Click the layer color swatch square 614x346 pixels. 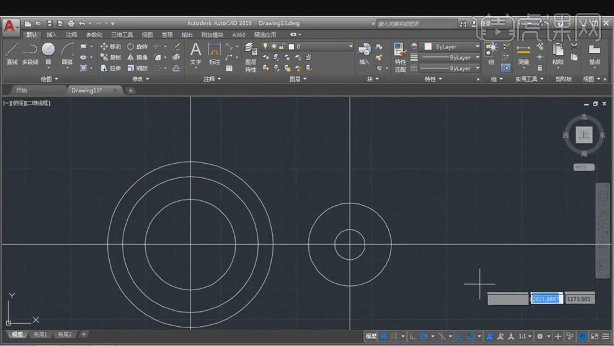tap(291, 47)
